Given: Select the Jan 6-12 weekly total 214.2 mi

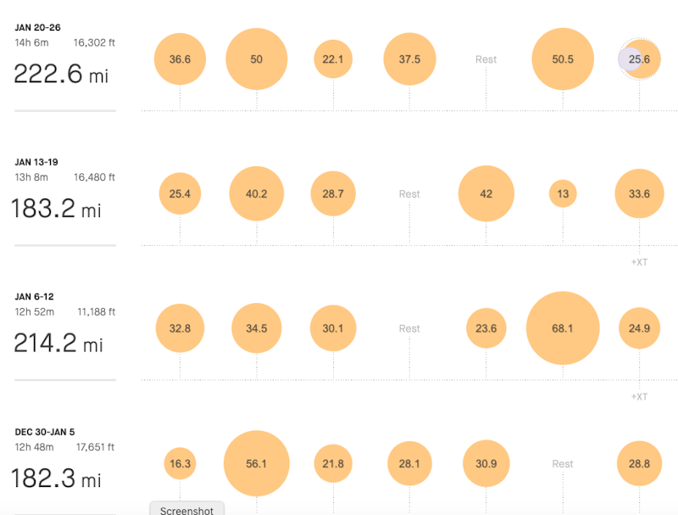Looking at the screenshot, I should 58,344.
